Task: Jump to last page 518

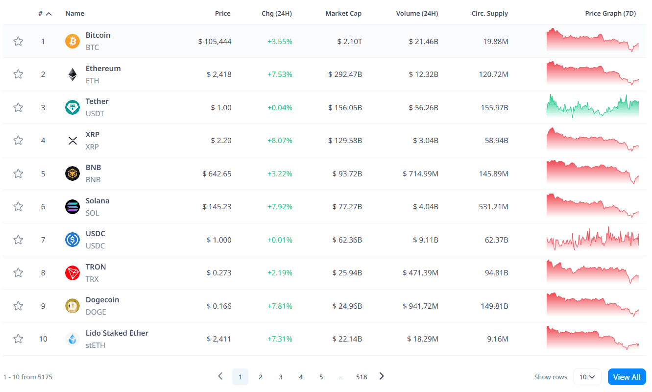Action: [x=362, y=377]
